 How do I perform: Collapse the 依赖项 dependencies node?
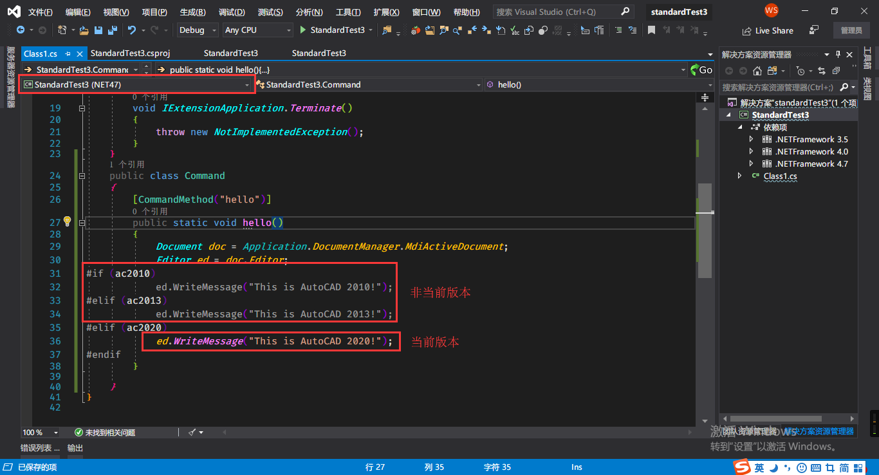pos(740,127)
